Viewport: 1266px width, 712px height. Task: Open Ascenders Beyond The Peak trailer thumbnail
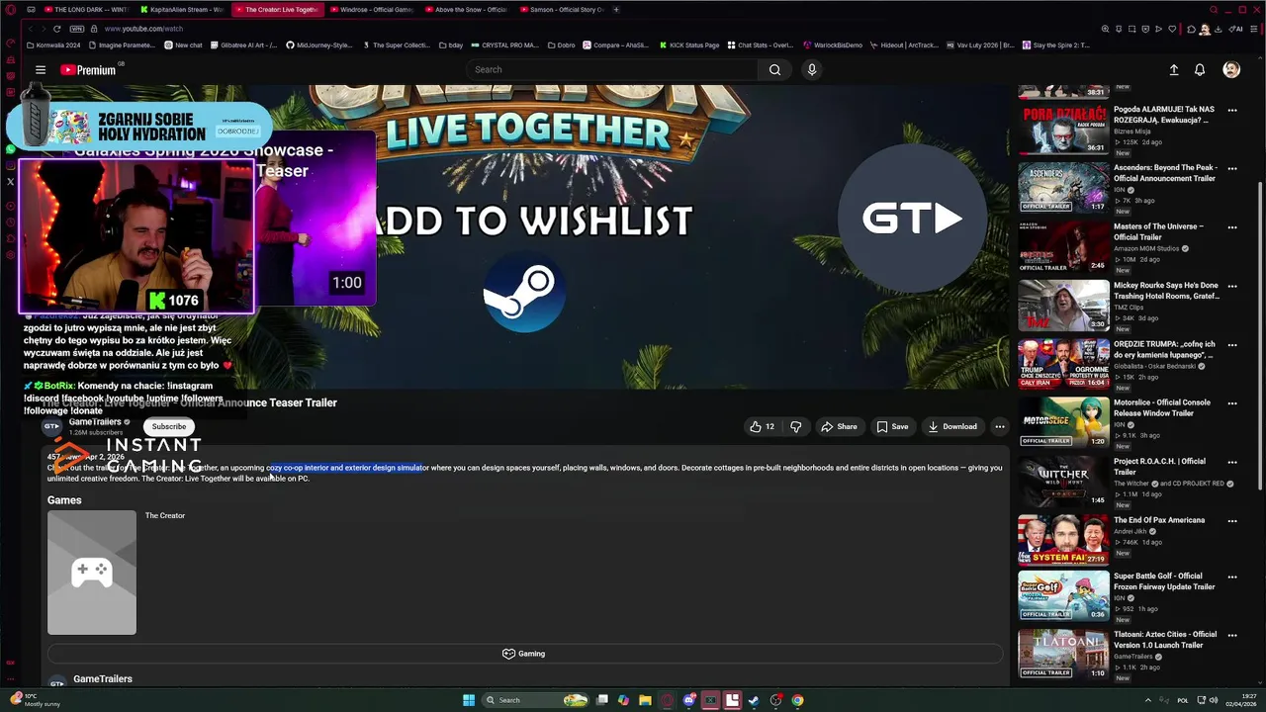(x=1063, y=188)
